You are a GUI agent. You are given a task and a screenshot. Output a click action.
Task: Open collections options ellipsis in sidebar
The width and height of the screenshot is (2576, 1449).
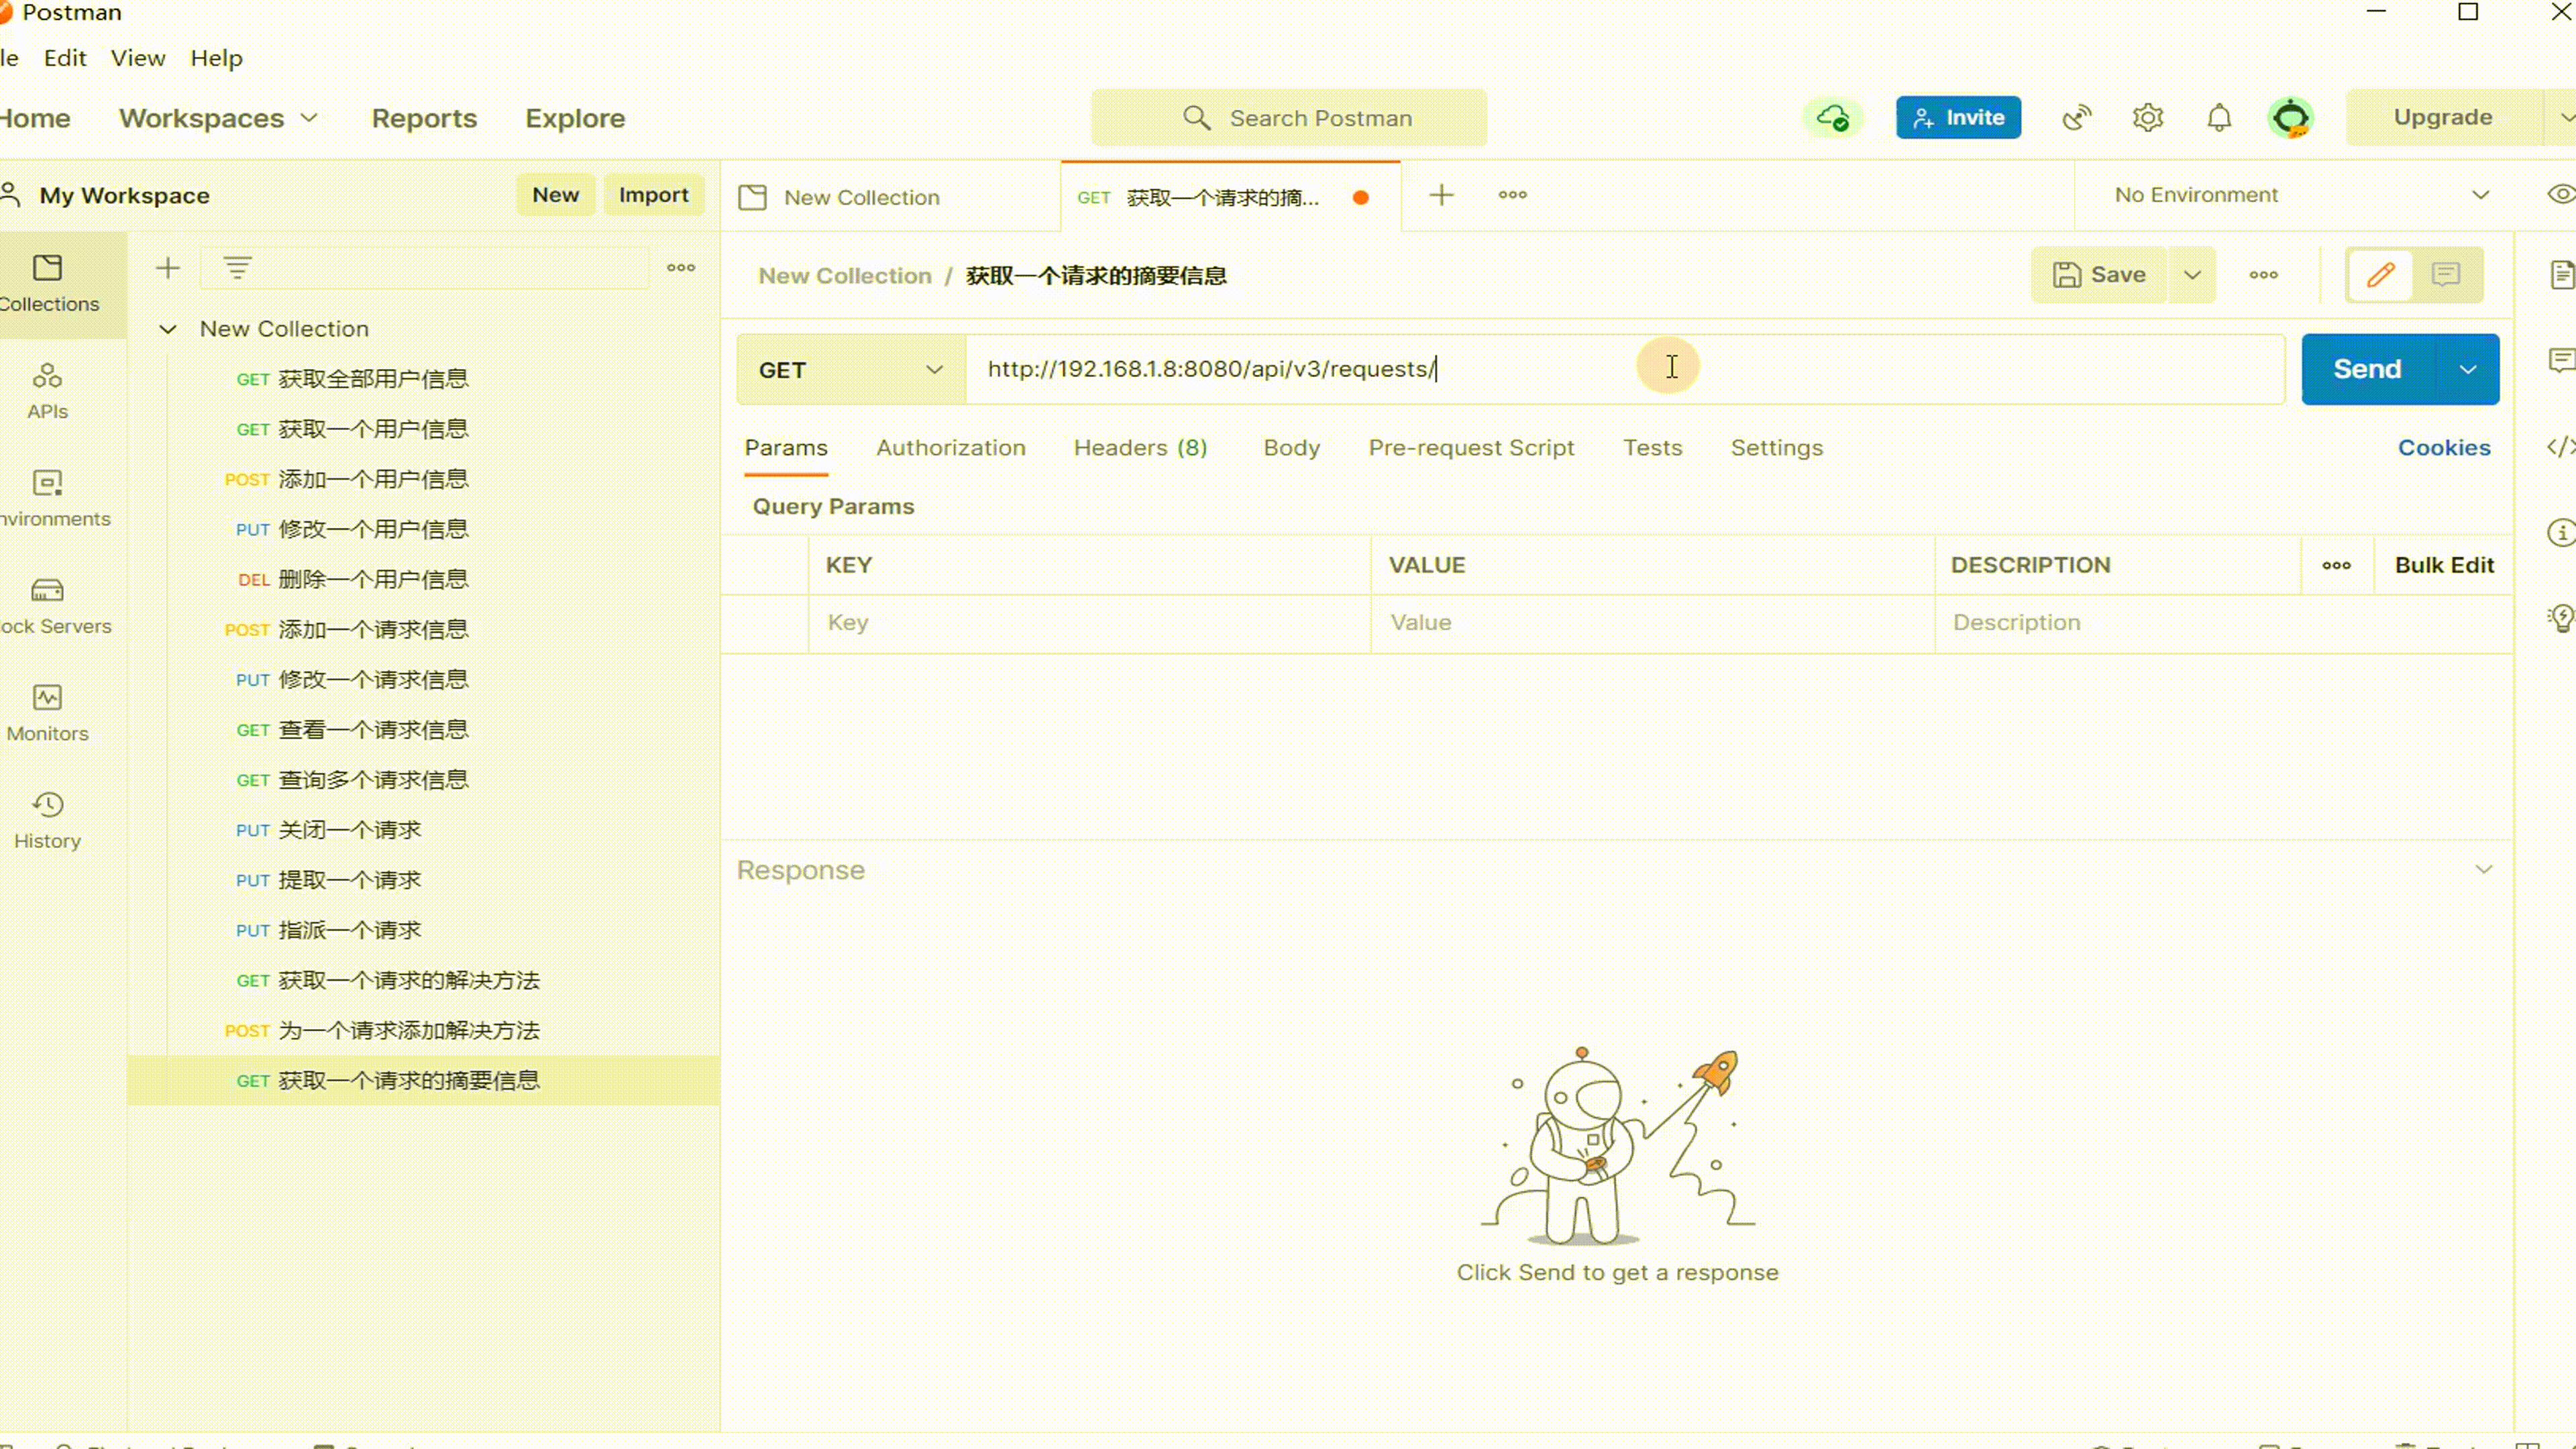tap(681, 268)
